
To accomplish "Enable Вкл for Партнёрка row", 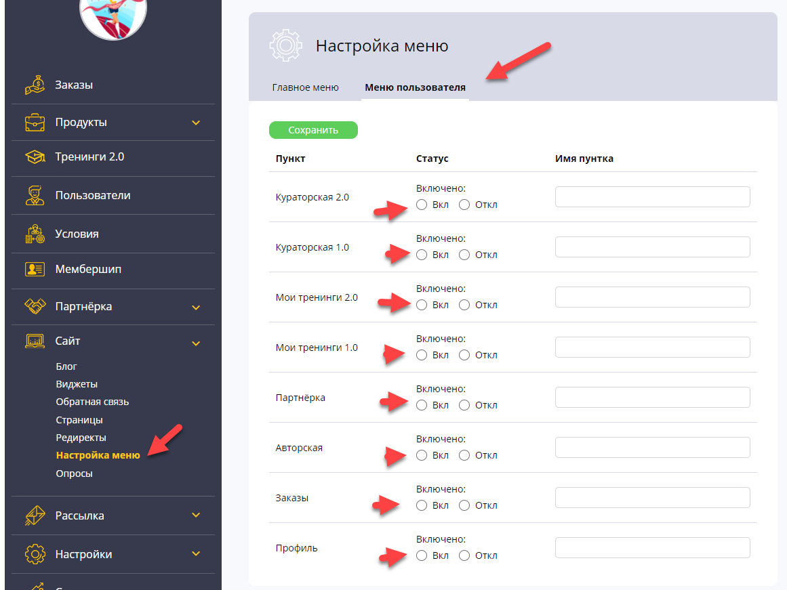I will [422, 405].
